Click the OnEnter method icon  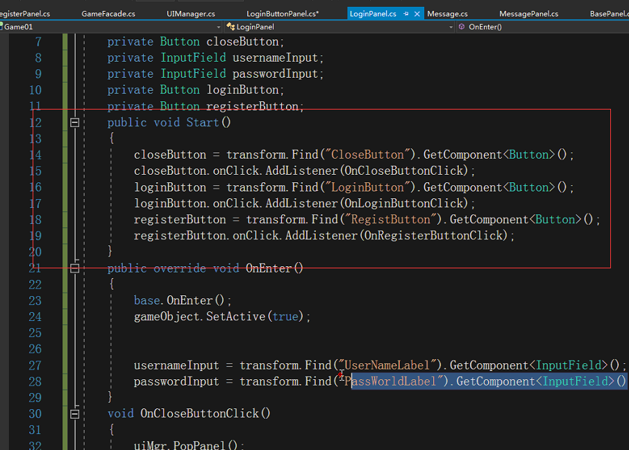pyautogui.click(x=462, y=27)
